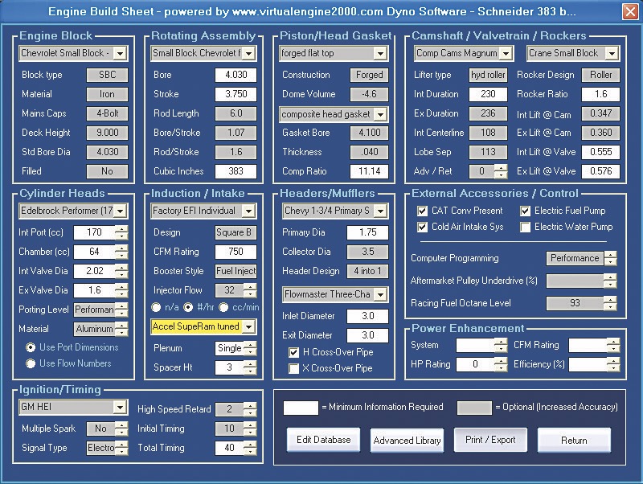Click the Comp Ratio field
This screenshot has height=484, width=643.
click(x=369, y=171)
